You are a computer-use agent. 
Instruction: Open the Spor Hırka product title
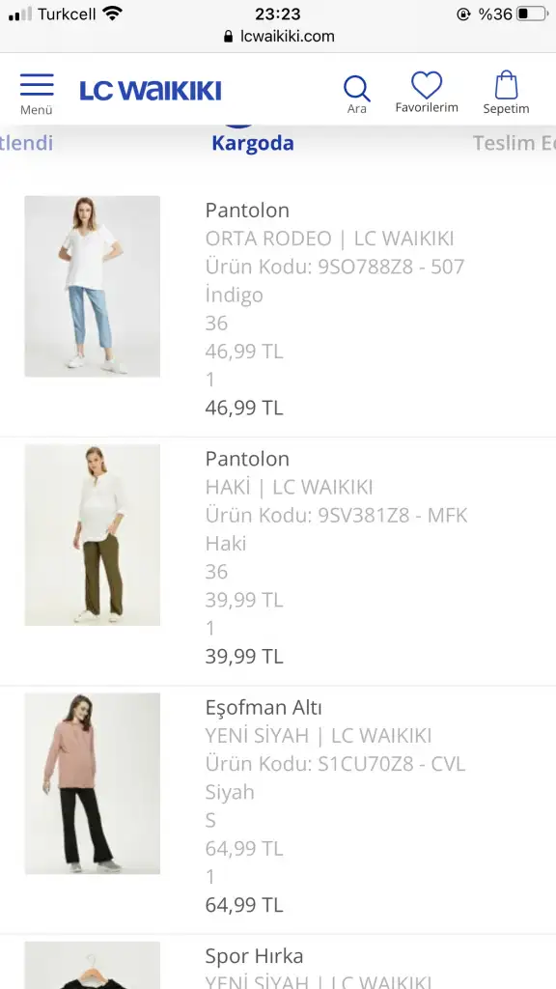tap(254, 956)
